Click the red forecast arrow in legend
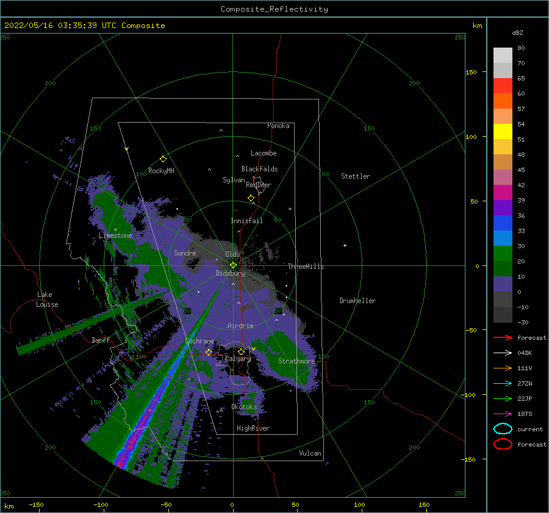This screenshot has width=549, height=513. point(503,337)
